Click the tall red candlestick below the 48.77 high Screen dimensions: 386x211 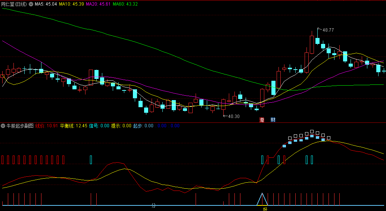(x=312, y=44)
